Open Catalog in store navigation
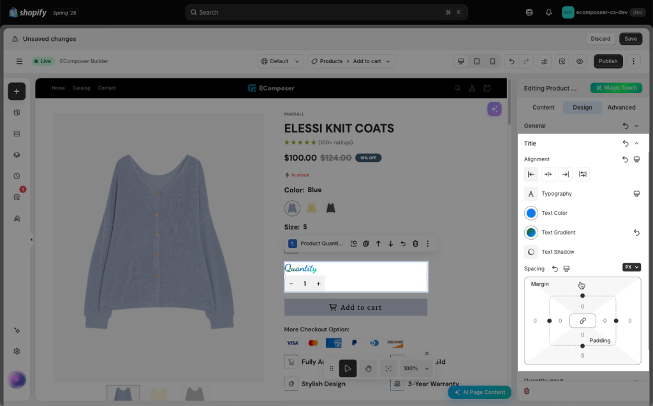 pos(81,88)
